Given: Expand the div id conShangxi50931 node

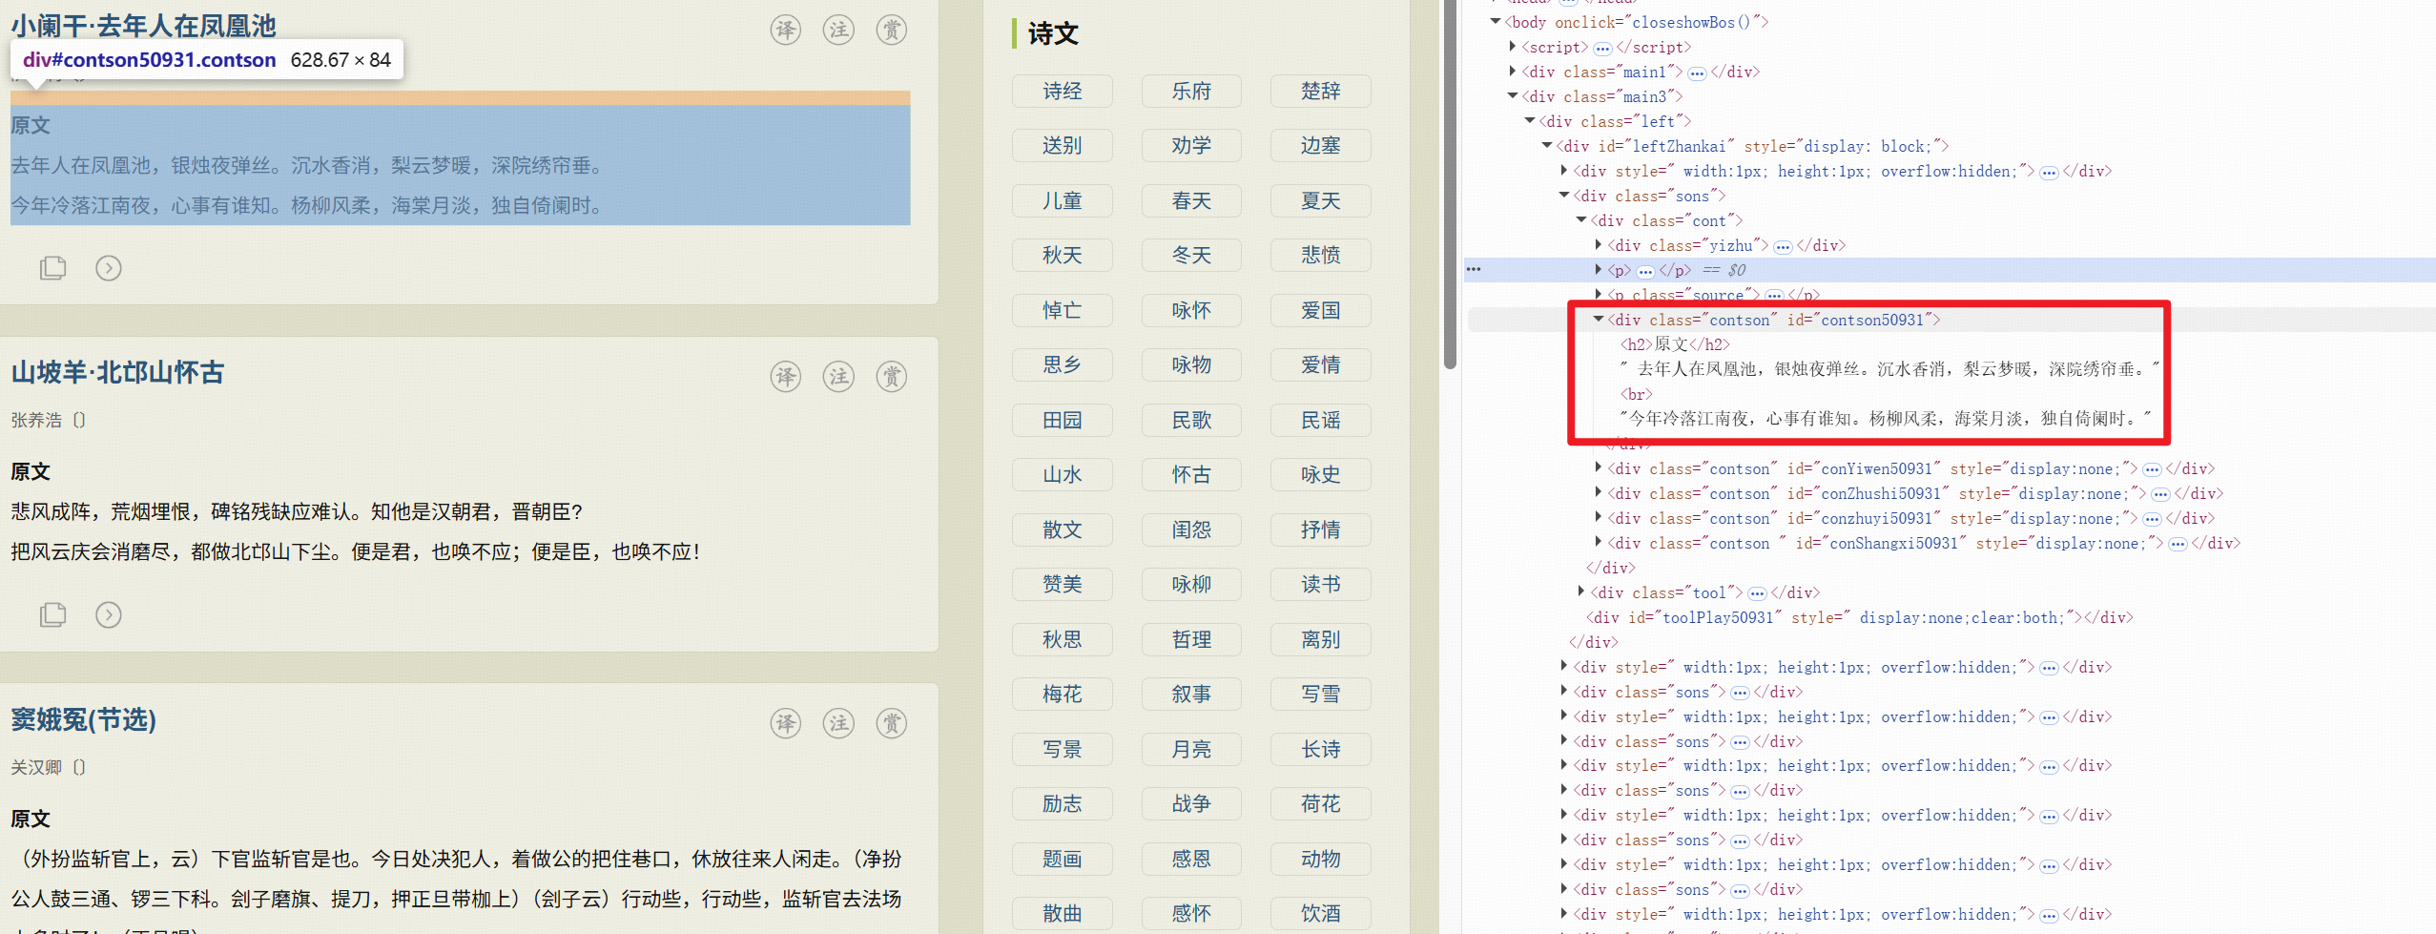Looking at the screenshot, I should tap(1599, 542).
